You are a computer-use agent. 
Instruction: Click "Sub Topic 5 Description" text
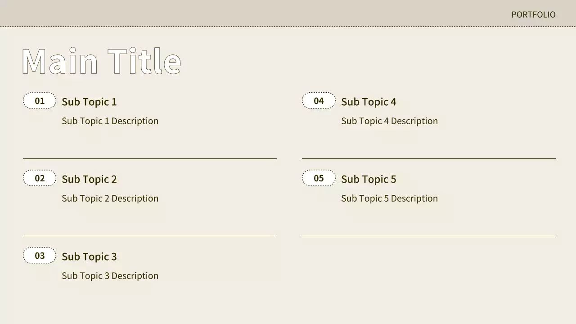389,198
